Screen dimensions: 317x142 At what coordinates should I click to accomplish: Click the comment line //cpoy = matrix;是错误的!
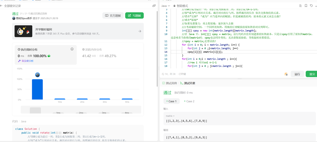(199, 41)
